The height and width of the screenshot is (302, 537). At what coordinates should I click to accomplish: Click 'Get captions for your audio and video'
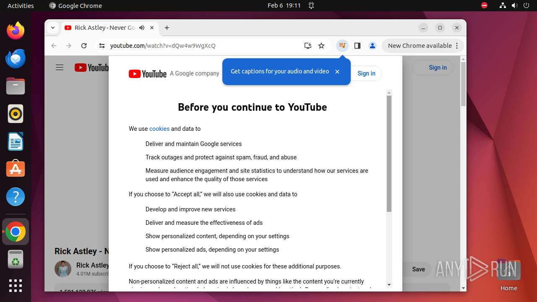(x=280, y=71)
